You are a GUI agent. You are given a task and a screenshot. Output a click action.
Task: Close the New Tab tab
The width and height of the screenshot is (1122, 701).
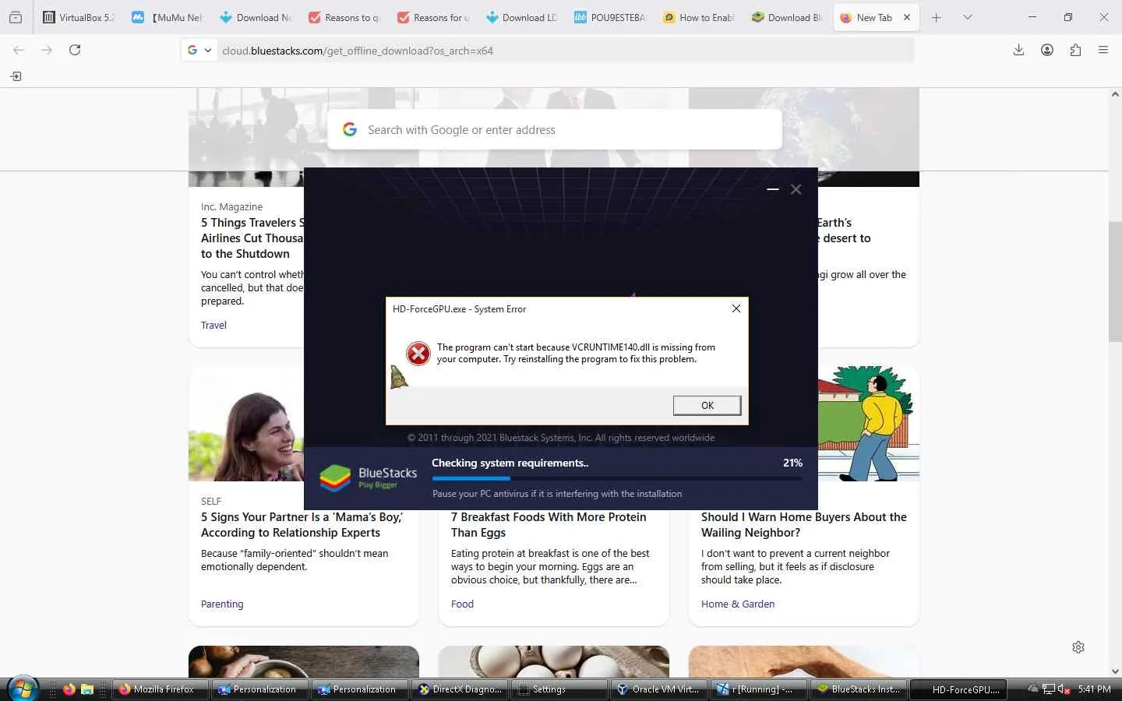click(x=907, y=17)
